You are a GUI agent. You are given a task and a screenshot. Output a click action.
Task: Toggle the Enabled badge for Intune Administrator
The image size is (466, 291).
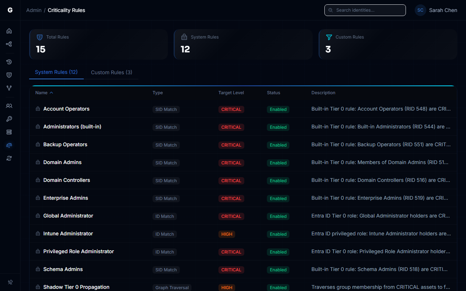278,234
